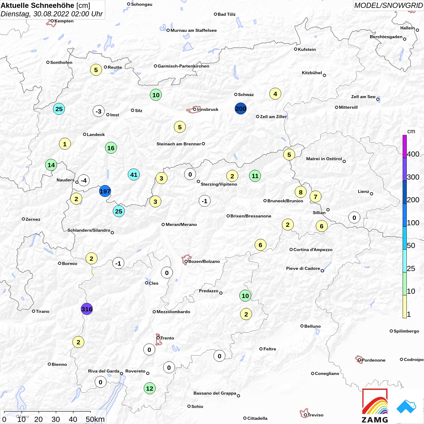Select the blue 100–200 legend color
Viewport: 424px width, 424px height.
(405, 215)
